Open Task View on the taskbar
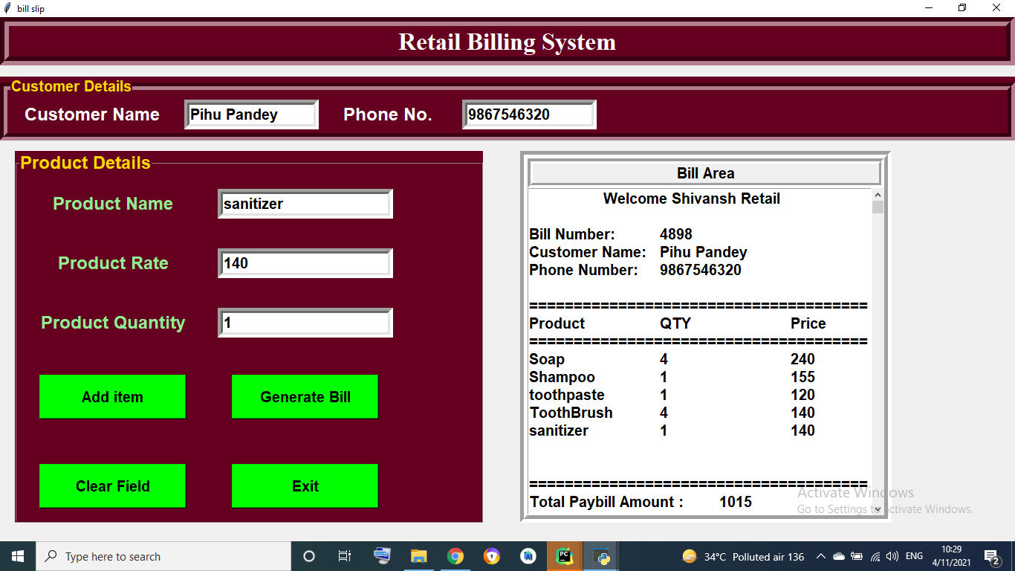This screenshot has height=571, width=1015. pos(344,555)
